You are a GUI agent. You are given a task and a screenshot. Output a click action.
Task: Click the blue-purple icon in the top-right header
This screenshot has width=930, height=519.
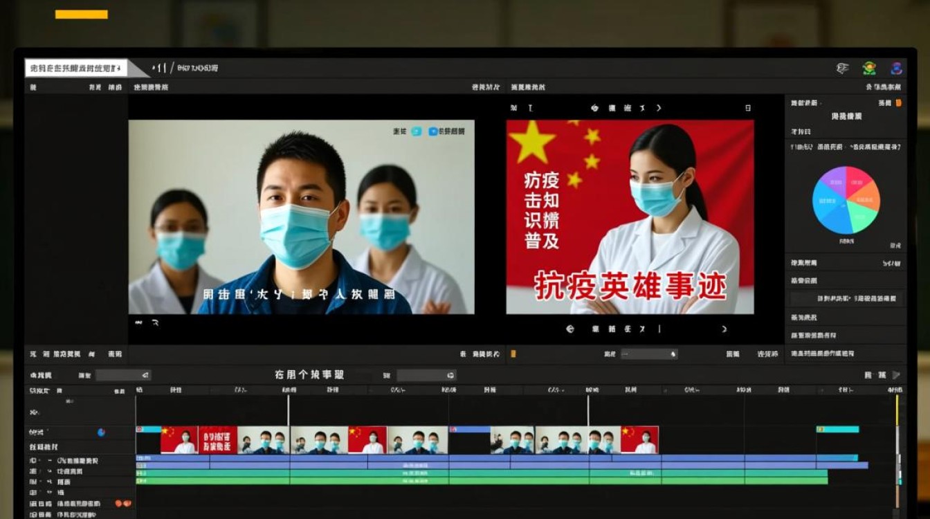click(x=896, y=68)
